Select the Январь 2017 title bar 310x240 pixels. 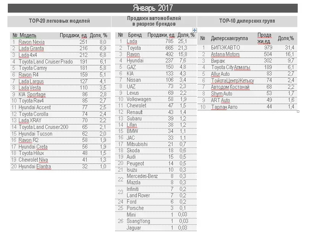152,8
